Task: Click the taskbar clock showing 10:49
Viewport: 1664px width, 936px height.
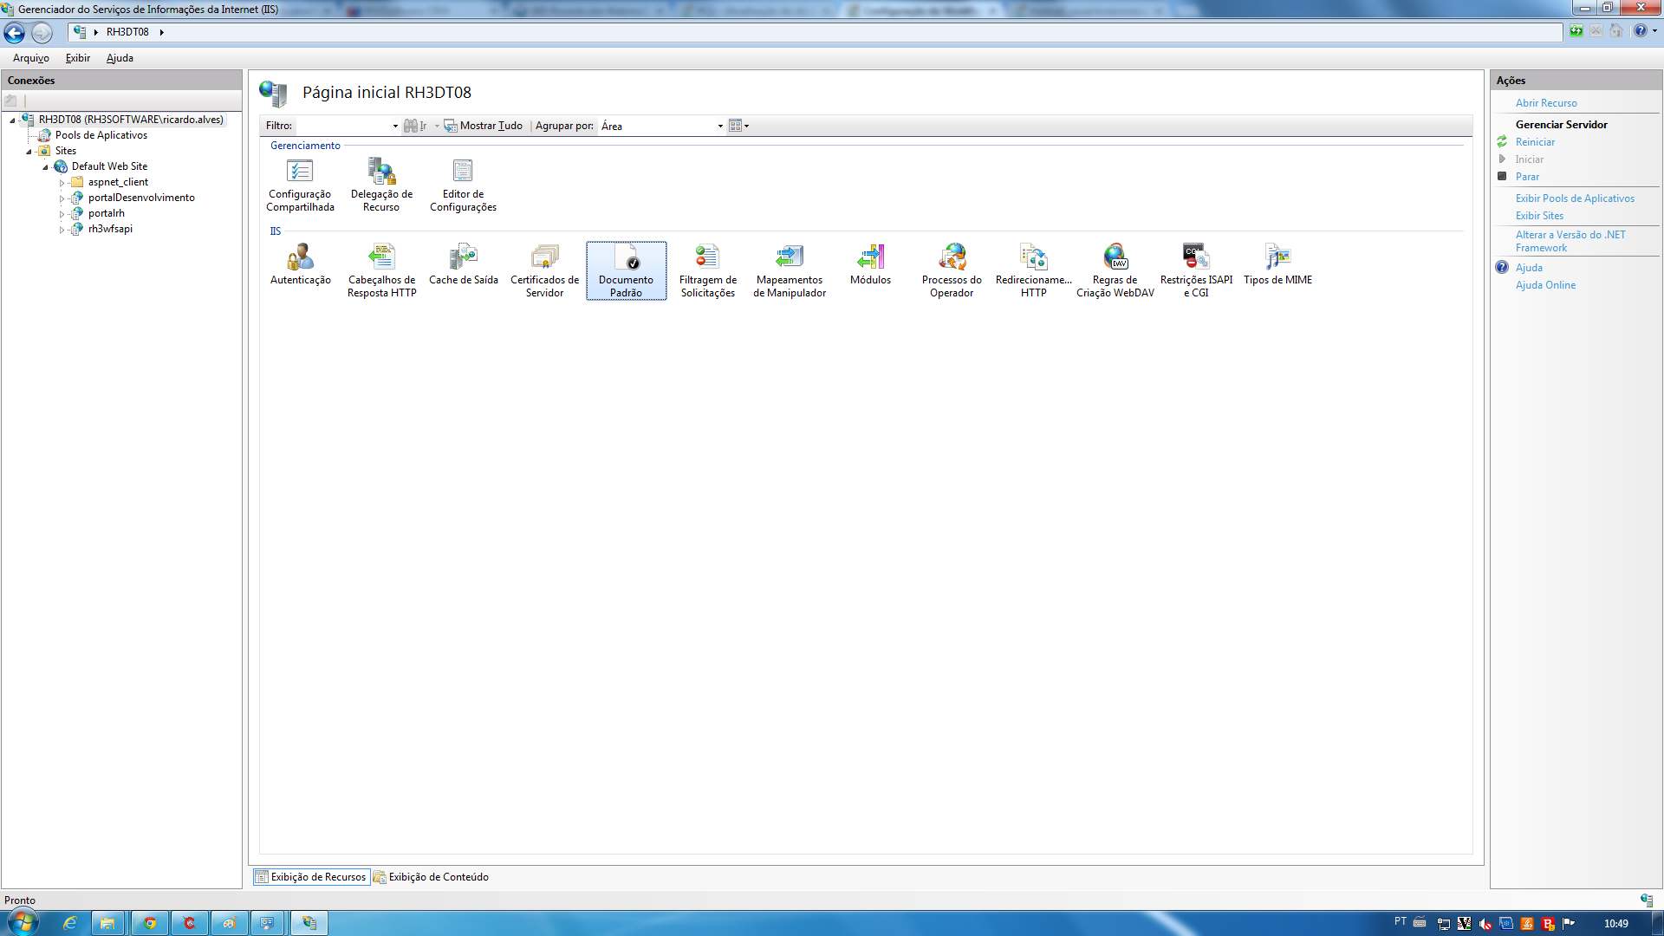Action: [x=1615, y=923]
